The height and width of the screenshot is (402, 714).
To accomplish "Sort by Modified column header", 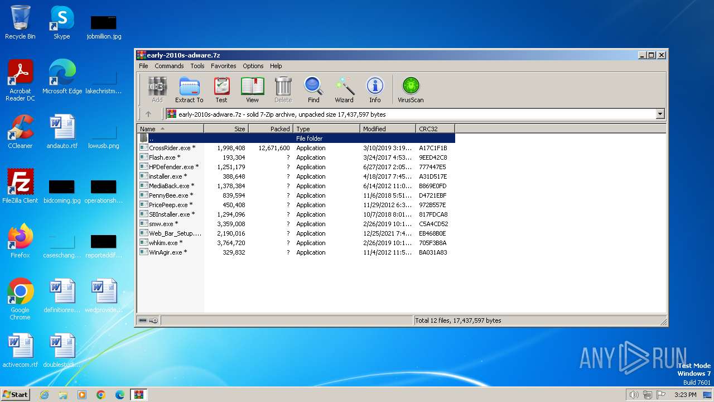I will [388, 129].
